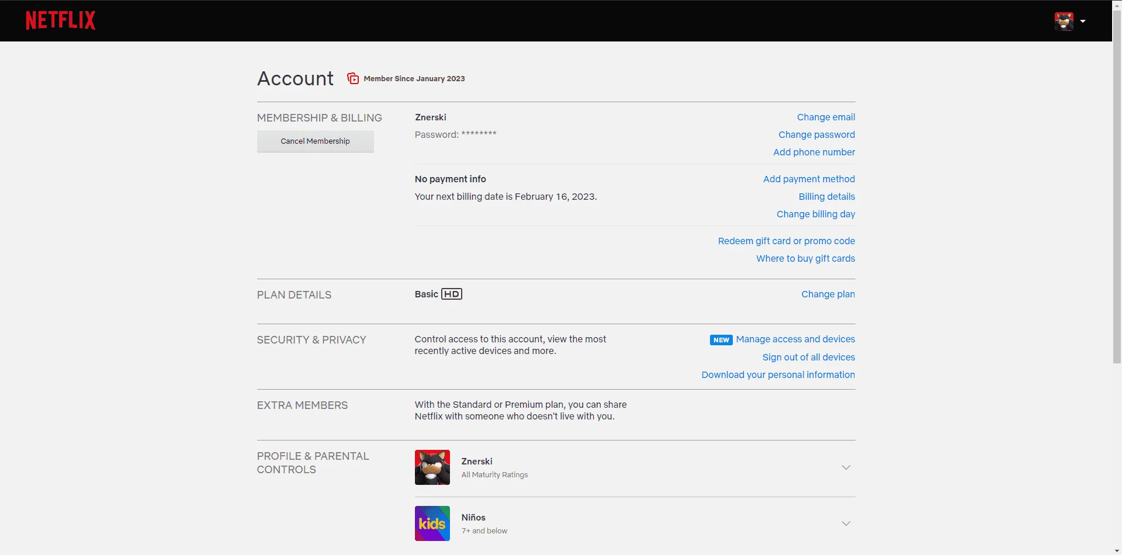Screen dimensions: 1122x555
Task: Open the account dropdown caret in header
Action: click(1083, 21)
